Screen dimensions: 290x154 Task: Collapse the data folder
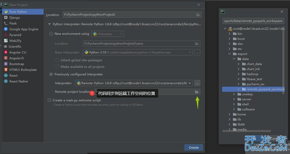coord(234,59)
